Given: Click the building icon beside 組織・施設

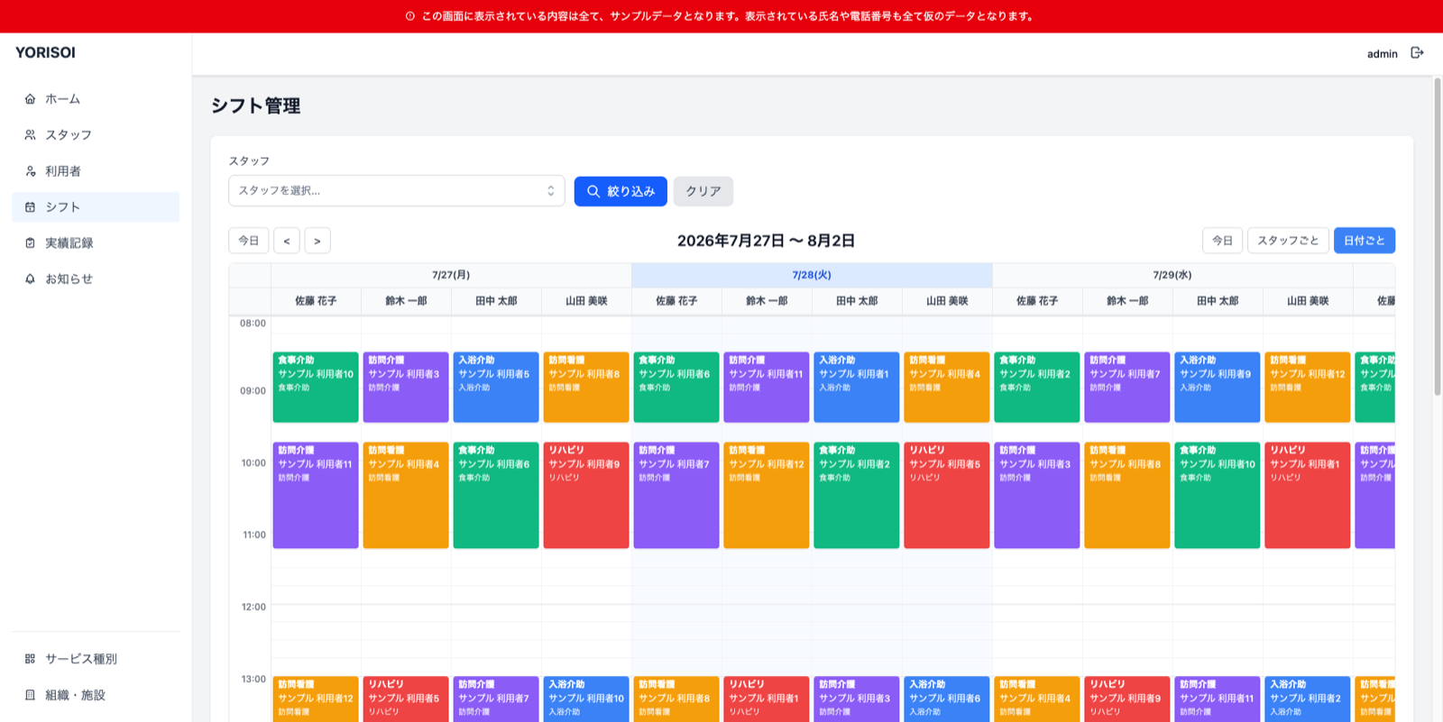Looking at the screenshot, I should [30, 695].
